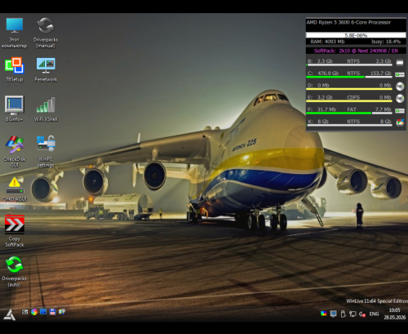Open the blue floppy disk taskbar icon

coord(52,312)
